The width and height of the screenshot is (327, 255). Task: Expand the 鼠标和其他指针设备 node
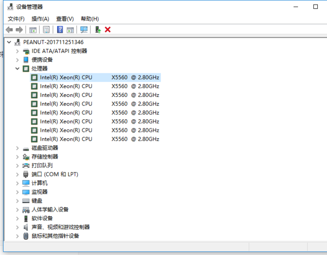tap(17, 236)
